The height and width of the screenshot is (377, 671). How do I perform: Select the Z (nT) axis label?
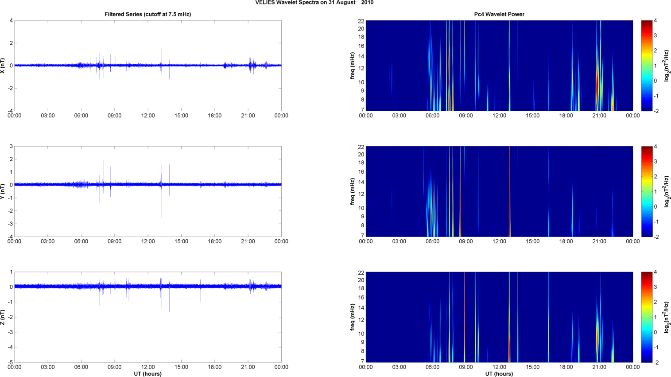[3, 317]
